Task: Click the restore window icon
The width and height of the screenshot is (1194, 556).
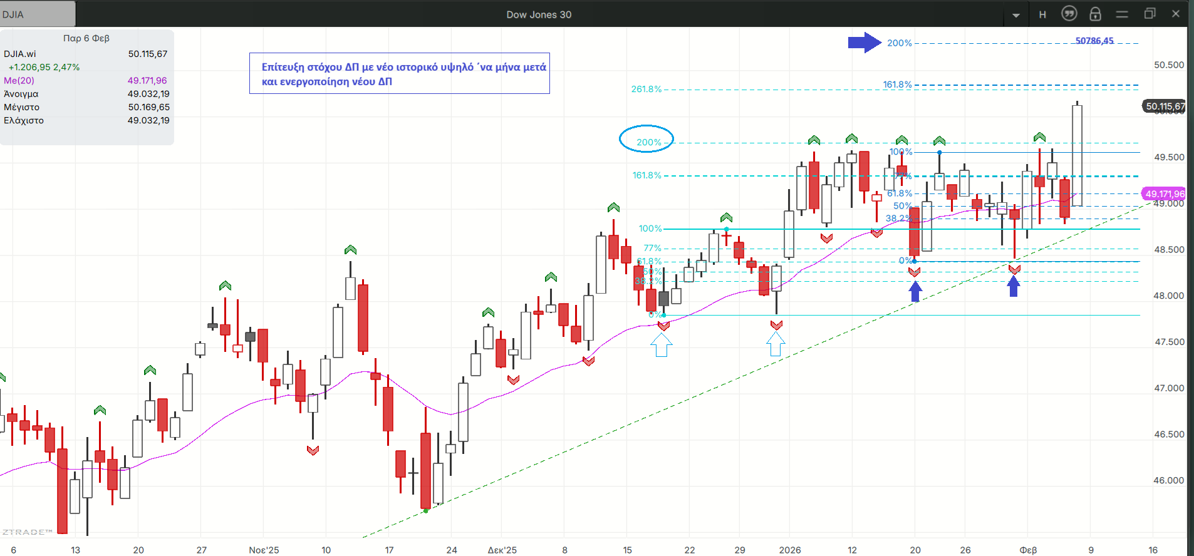Action: click(1150, 14)
